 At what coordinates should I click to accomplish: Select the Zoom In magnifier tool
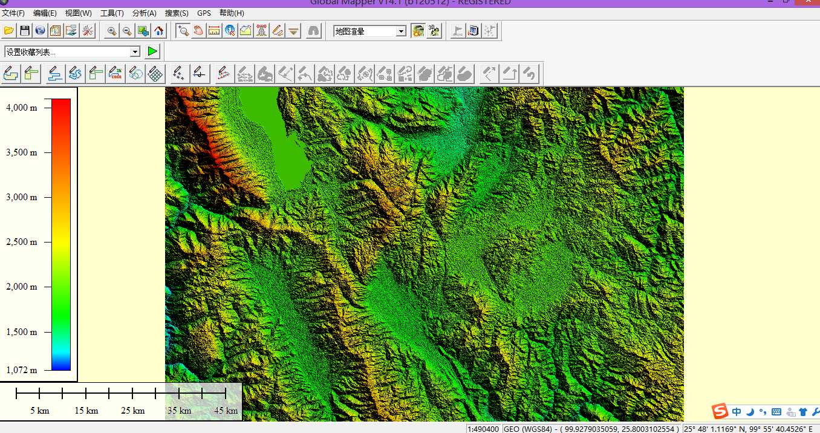(112, 31)
